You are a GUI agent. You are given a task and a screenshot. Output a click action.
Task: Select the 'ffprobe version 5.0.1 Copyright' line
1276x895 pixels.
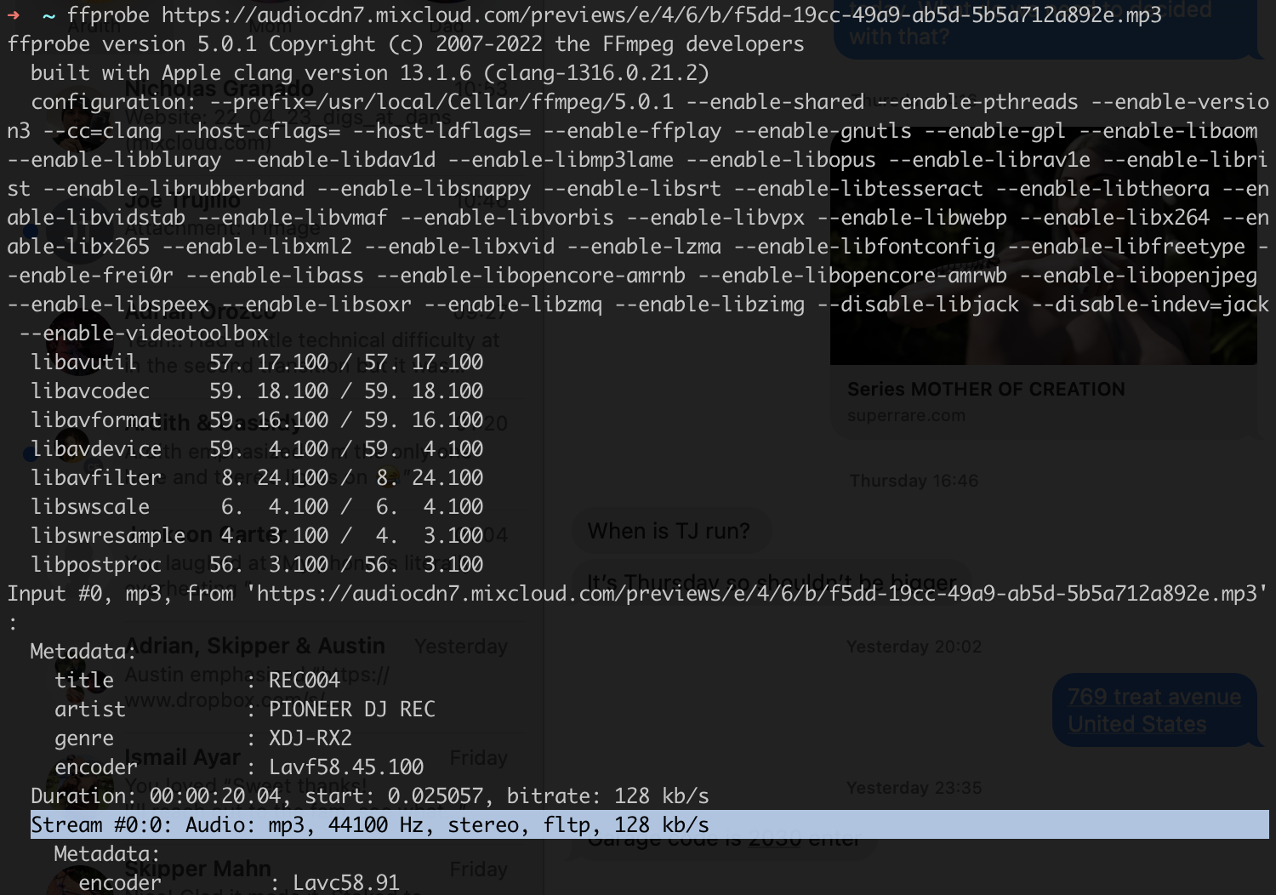(406, 44)
